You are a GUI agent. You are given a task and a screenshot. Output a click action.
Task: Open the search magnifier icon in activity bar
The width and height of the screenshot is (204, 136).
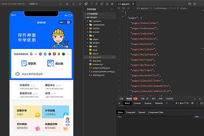pos(91,4)
